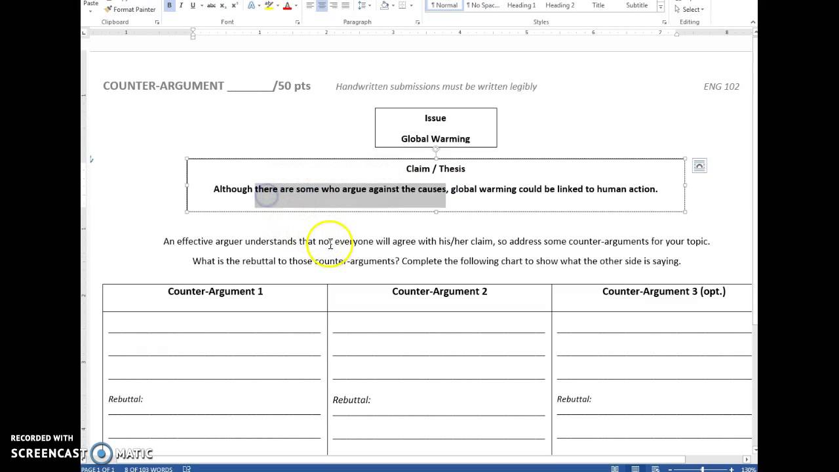Apply the Heading 1 style
Image resolution: width=839 pixels, height=472 pixels.
pos(521,5)
